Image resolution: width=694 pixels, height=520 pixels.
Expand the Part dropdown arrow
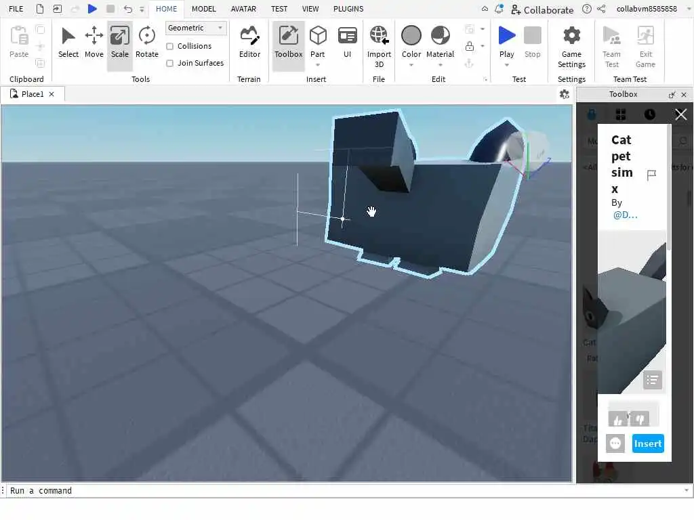pos(317,65)
